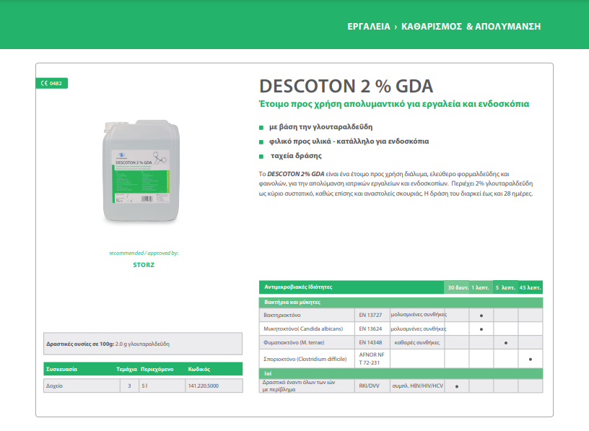The image size is (589, 431).
Task: Click the dot in the Μυκητοκτόνο row
Action: (x=481, y=329)
